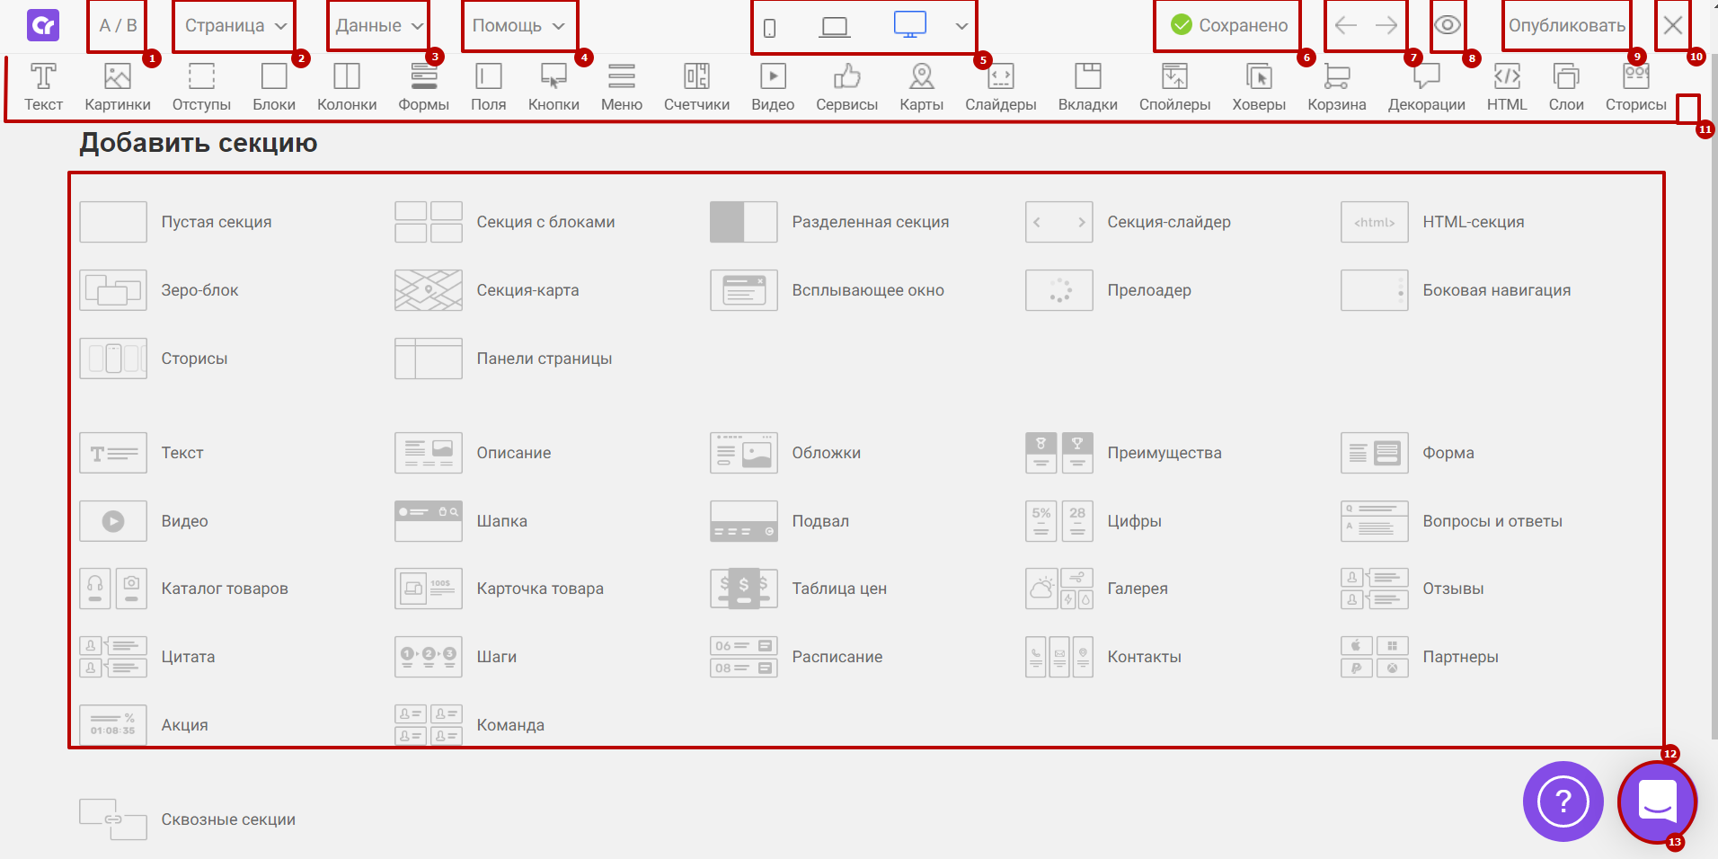Screen dimensions: 1718x859
Task: Undo with the left arrow
Action: (x=1345, y=25)
